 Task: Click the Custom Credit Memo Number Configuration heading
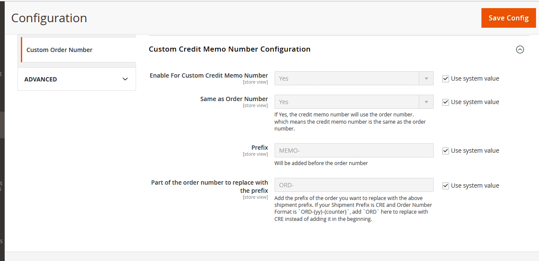[229, 49]
